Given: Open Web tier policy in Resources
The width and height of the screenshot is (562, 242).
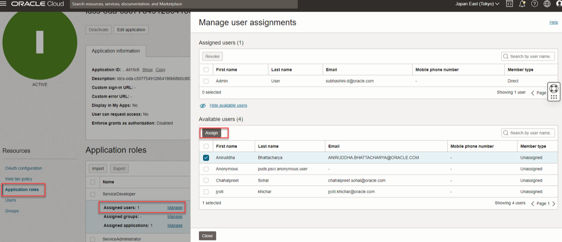Looking at the screenshot, I should pos(18,179).
